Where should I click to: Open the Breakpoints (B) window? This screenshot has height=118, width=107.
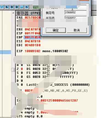tap(12, 7)
